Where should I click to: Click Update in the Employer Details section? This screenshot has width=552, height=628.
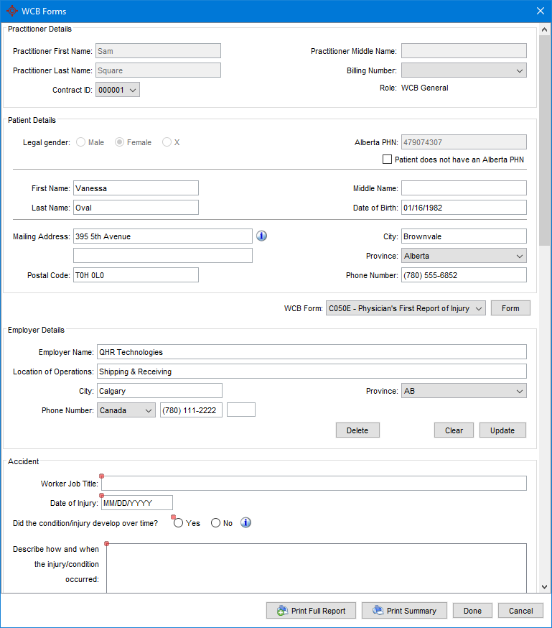click(x=502, y=430)
